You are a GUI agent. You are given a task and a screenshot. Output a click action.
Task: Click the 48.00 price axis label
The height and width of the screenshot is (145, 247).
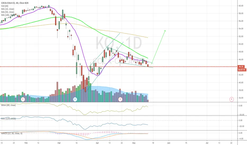click(x=241, y=52)
